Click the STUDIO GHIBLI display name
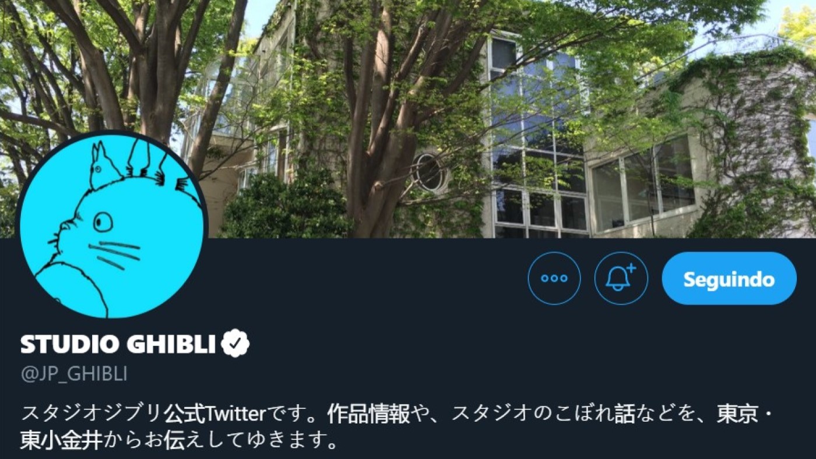Screen dimensions: 816x459 (x=118, y=344)
